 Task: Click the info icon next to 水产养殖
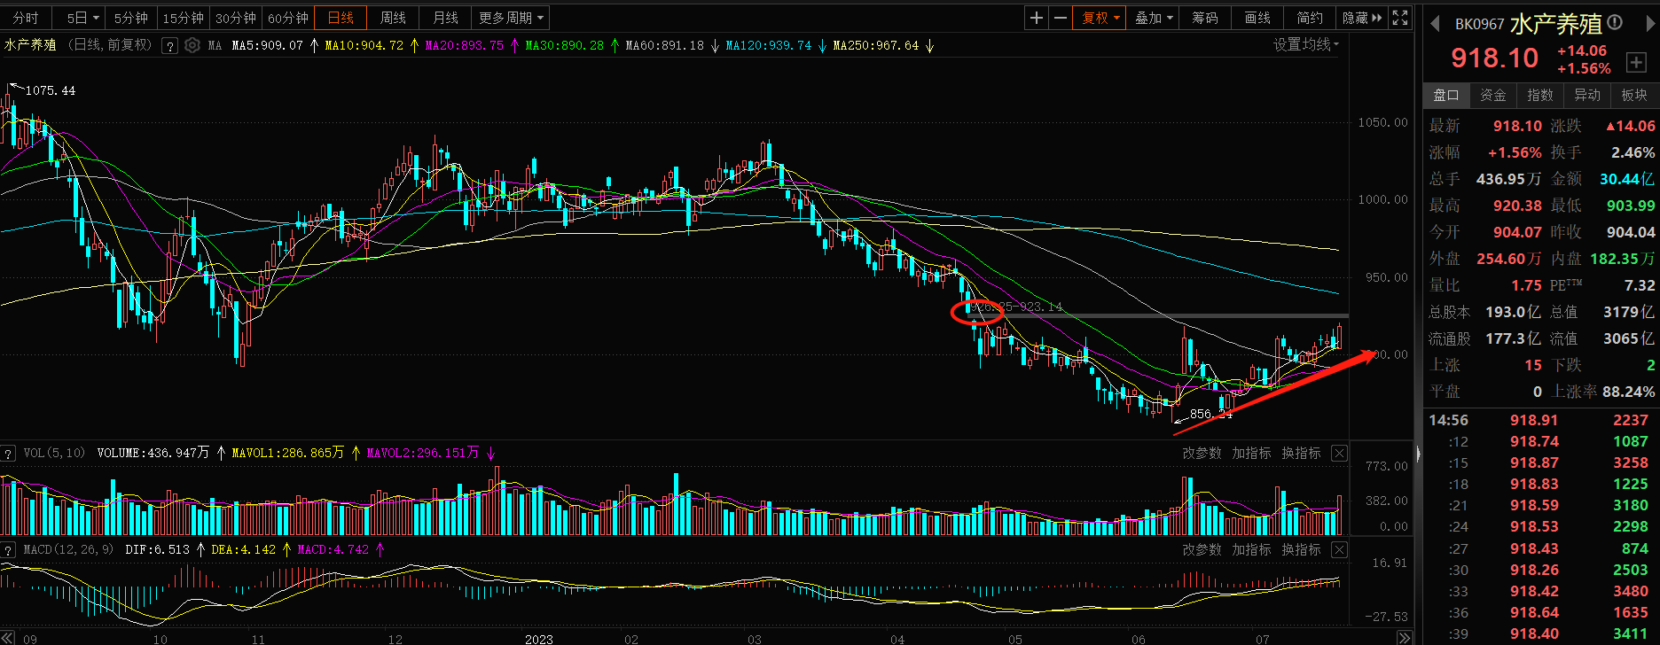pyautogui.click(x=1615, y=23)
